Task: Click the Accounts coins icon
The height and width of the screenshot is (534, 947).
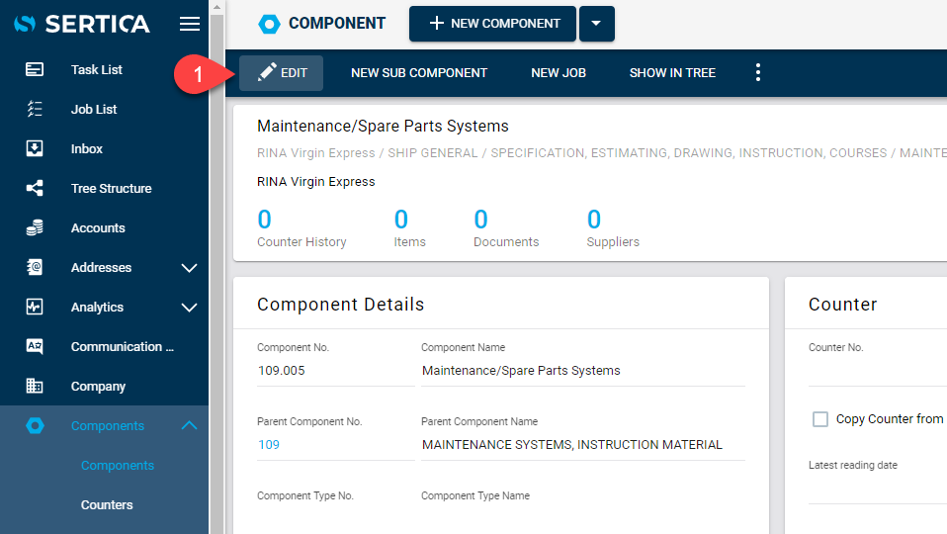Action: pyautogui.click(x=35, y=227)
